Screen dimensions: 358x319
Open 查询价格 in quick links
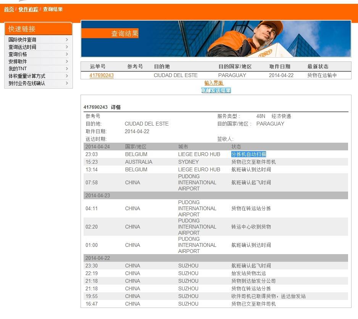point(18,54)
